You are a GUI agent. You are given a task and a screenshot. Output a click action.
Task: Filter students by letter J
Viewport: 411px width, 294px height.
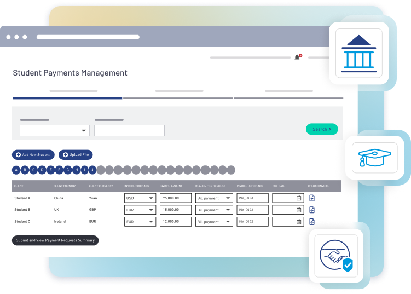tap(92, 170)
